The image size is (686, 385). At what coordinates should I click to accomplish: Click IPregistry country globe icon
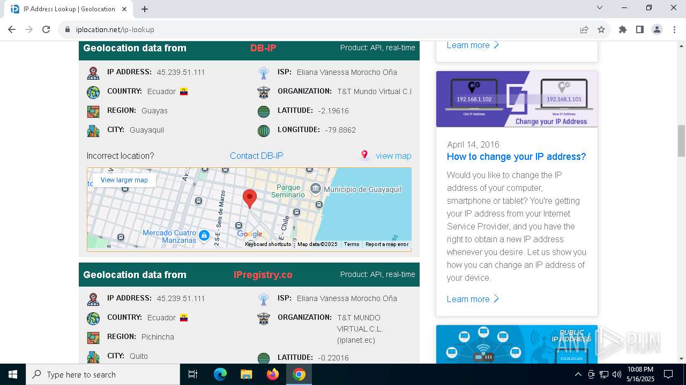[x=93, y=318]
